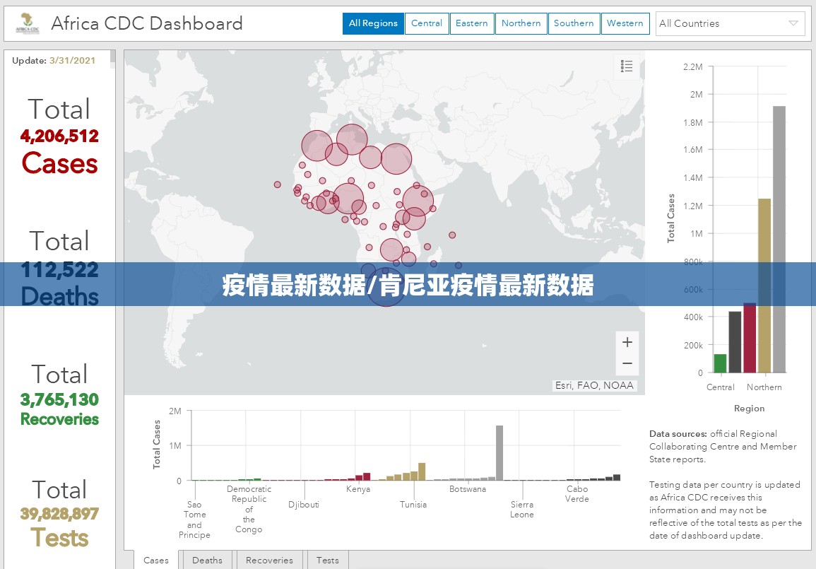The height and width of the screenshot is (569, 816).
Task: Open the All Countries dropdown
Action: (x=730, y=23)
